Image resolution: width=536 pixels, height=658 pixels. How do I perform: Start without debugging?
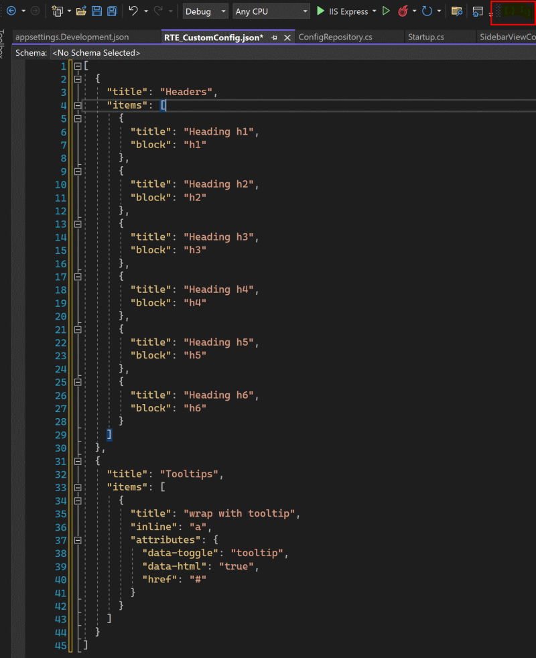[387, 11]
